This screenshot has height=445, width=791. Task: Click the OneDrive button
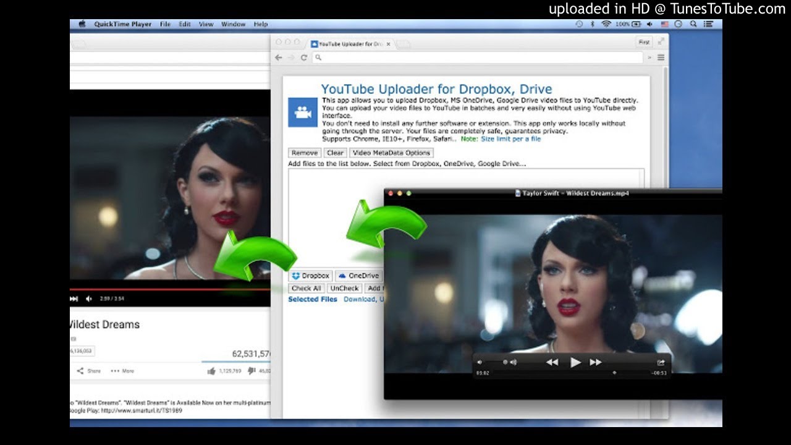click(x=359, y=276)
